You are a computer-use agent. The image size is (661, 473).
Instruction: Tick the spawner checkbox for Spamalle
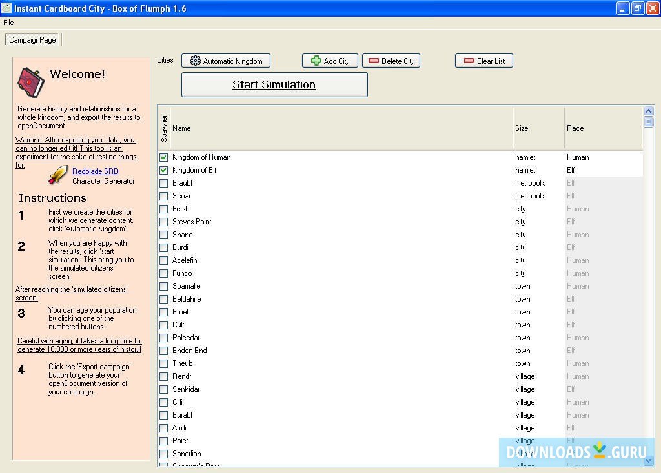[x=163, y=286]
